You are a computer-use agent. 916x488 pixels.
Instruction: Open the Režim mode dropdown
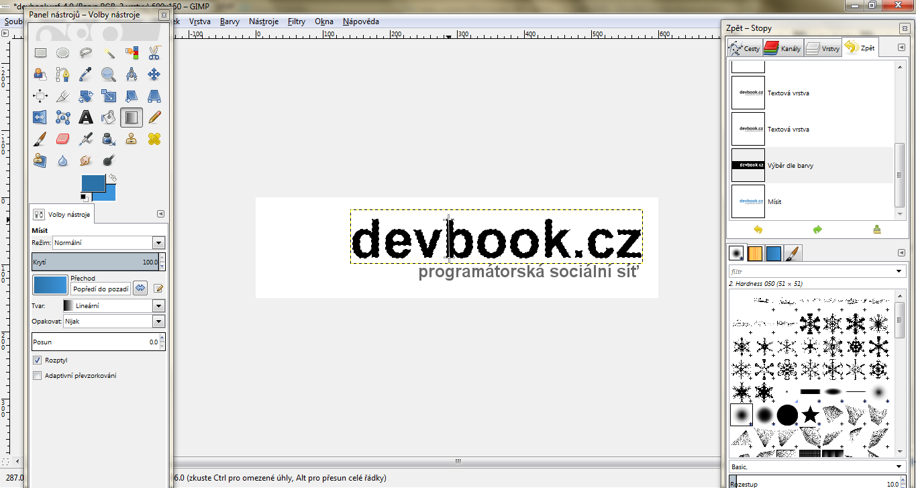[x=158, y=243]
